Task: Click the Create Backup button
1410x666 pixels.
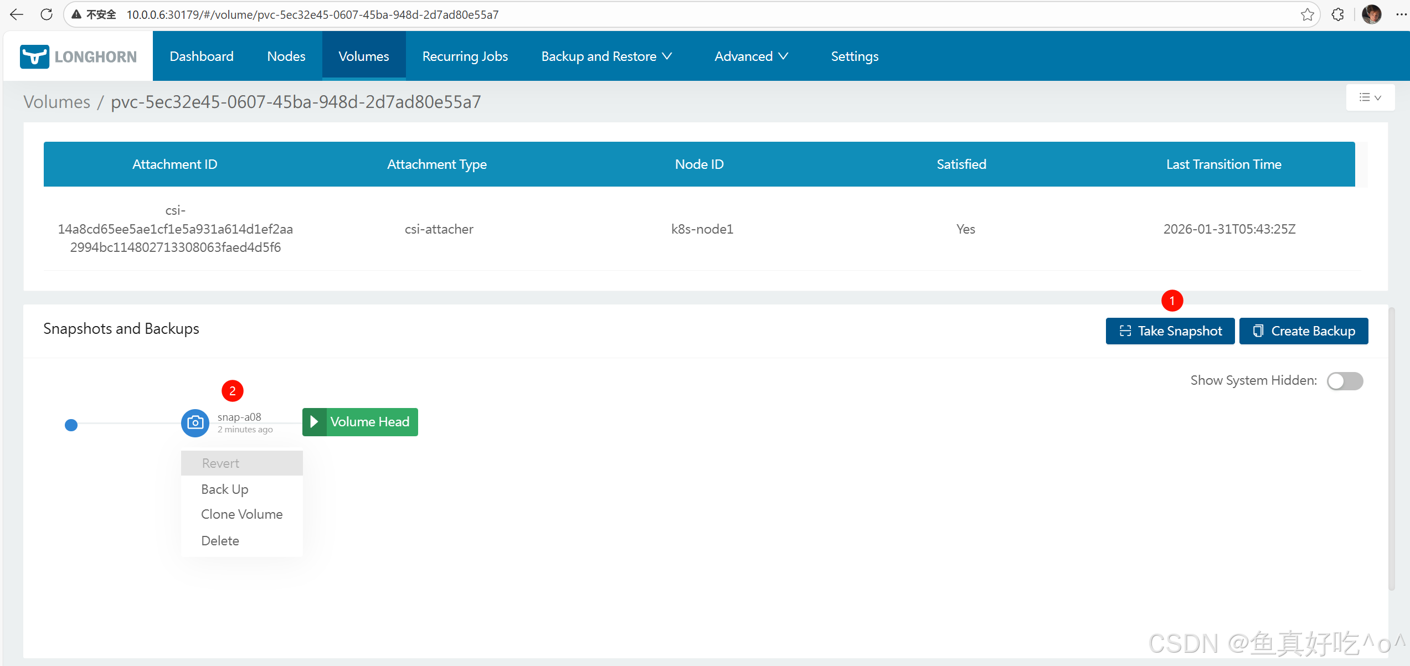Action: [x=1303, y=331]
